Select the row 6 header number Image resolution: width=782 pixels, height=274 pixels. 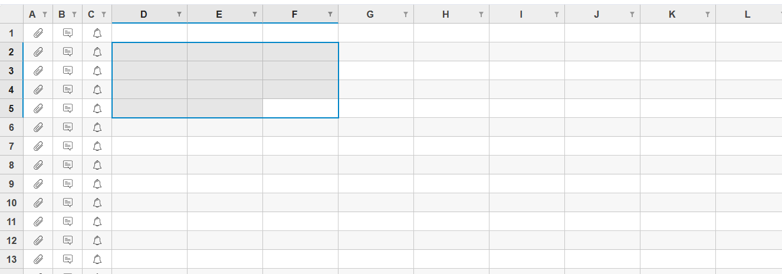12,127
